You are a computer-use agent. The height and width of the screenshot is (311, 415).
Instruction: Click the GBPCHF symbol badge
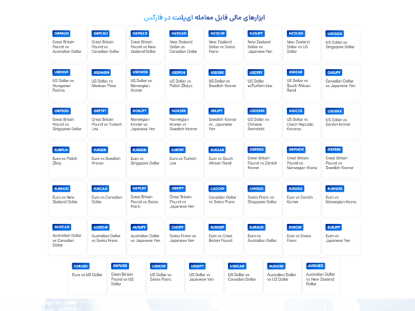click(139, 188)
